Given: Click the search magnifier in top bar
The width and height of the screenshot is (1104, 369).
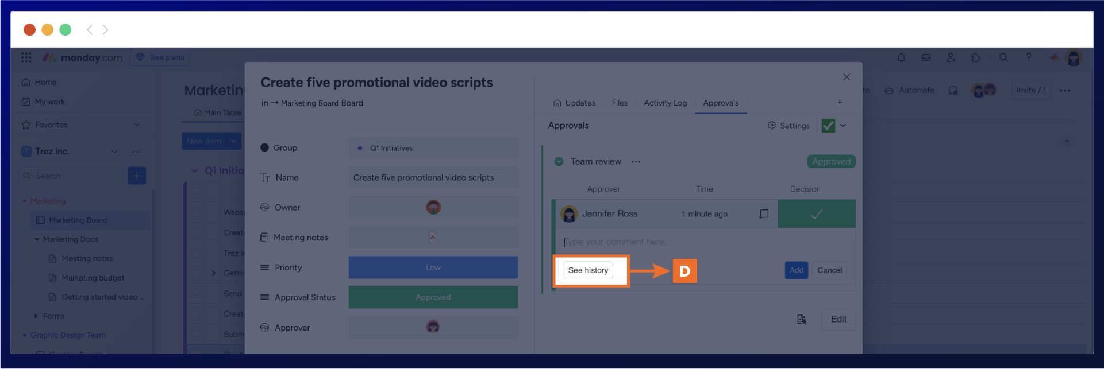Looking at the screenshot, I should [1003, 57].
